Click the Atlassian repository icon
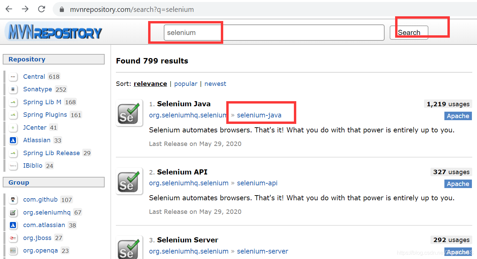The width and height of the screenshot is (477, 259). click(13, 140)
